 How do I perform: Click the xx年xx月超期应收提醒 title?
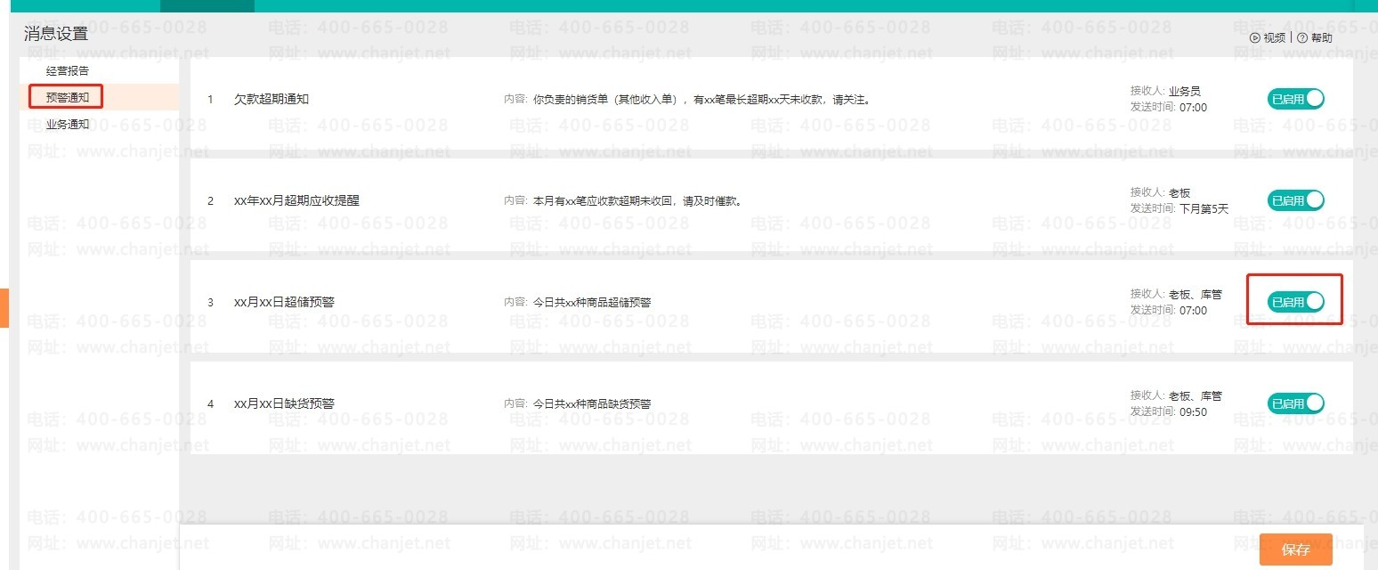296,200
